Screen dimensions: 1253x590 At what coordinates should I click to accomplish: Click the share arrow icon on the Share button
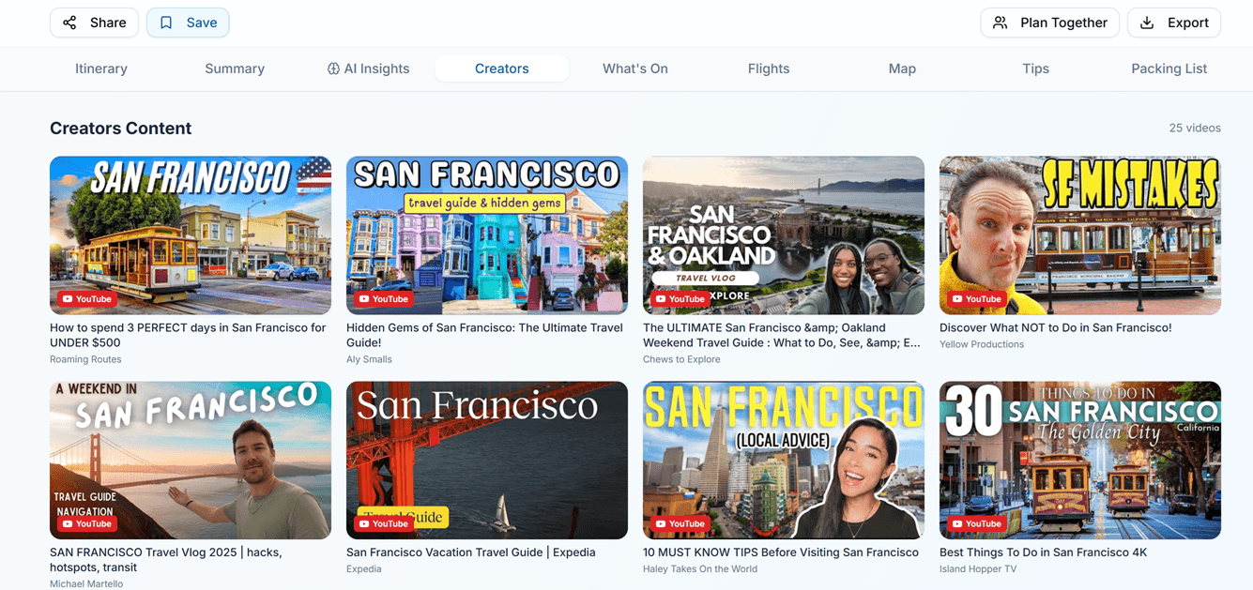69,22
